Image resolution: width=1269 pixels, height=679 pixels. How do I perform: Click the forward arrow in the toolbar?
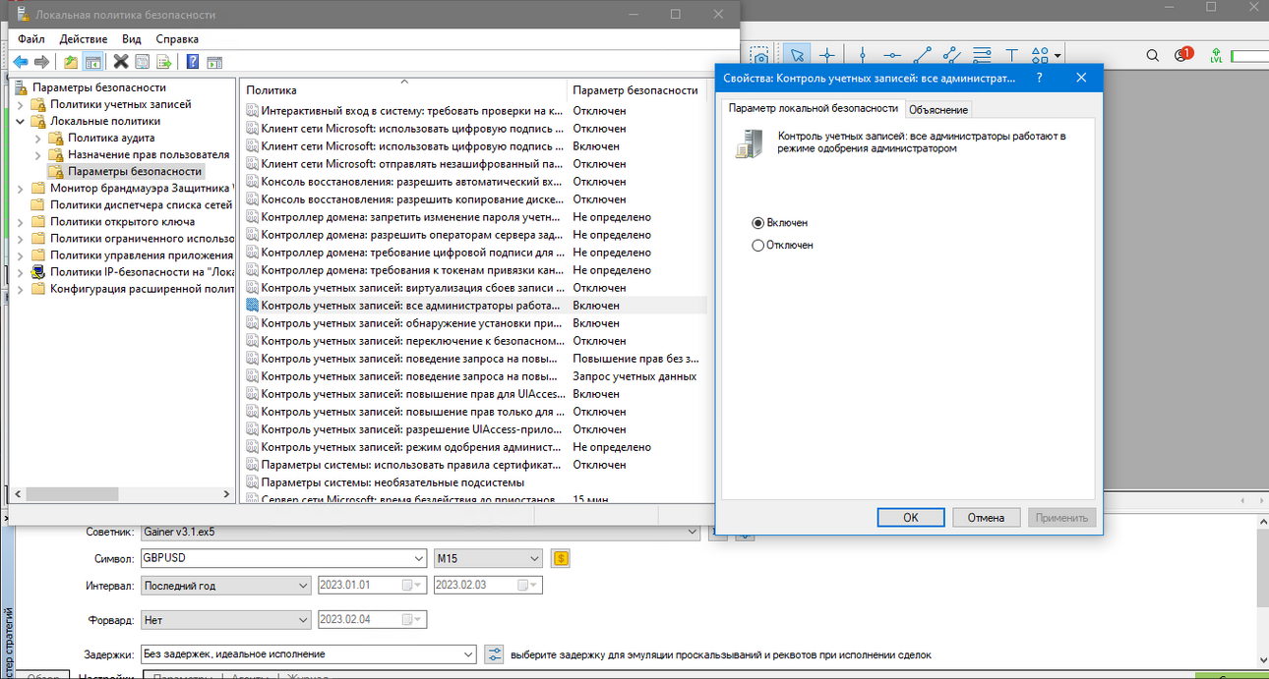pos(41,62)
